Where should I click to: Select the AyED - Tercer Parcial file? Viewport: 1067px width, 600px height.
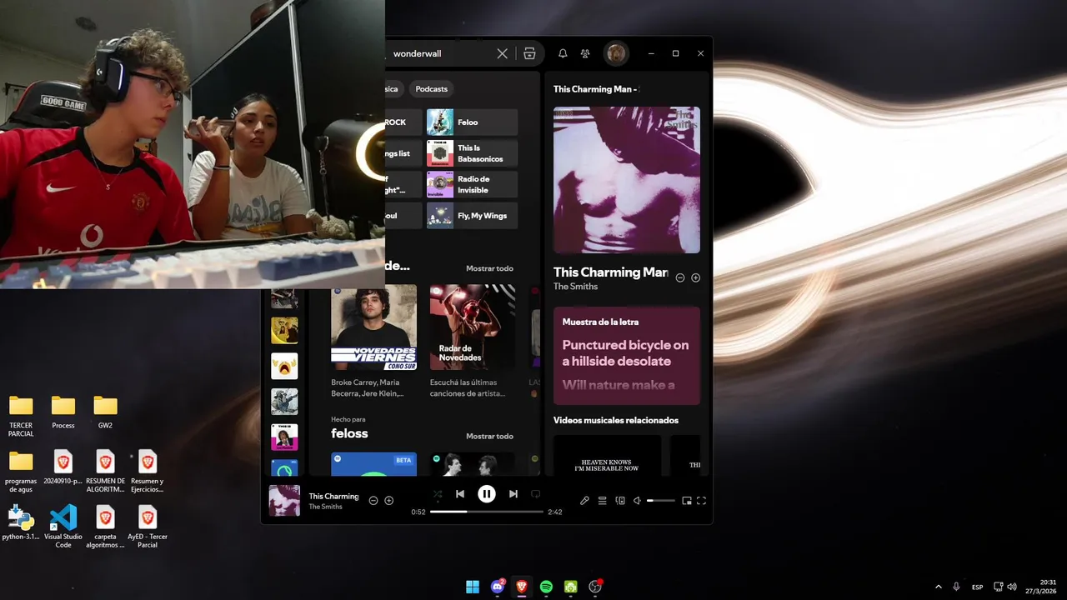[148, 527]
